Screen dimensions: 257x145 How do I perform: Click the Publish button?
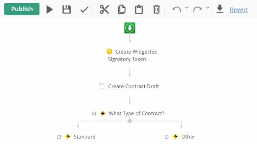22,9
